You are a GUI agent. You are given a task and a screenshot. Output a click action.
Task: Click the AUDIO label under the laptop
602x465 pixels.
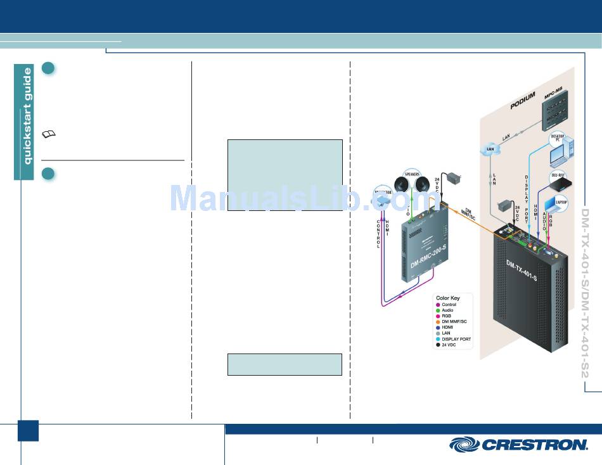coord(544,221)
